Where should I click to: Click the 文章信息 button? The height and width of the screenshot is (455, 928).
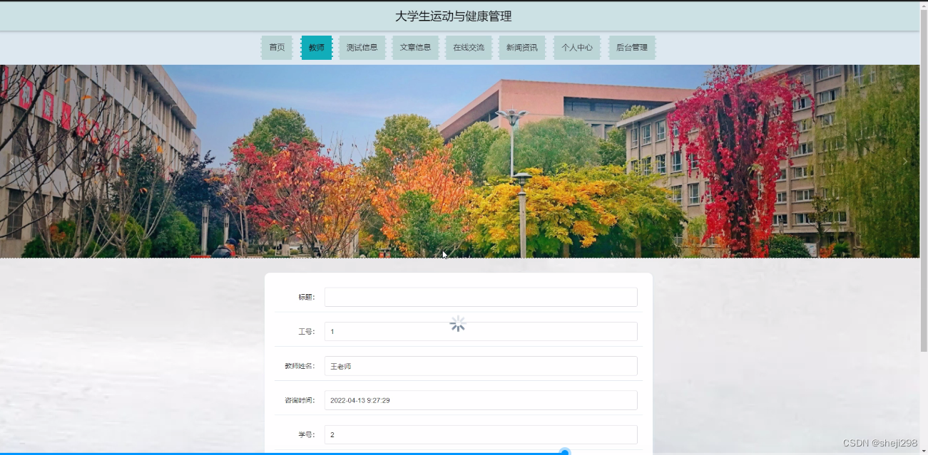point(415,48)
